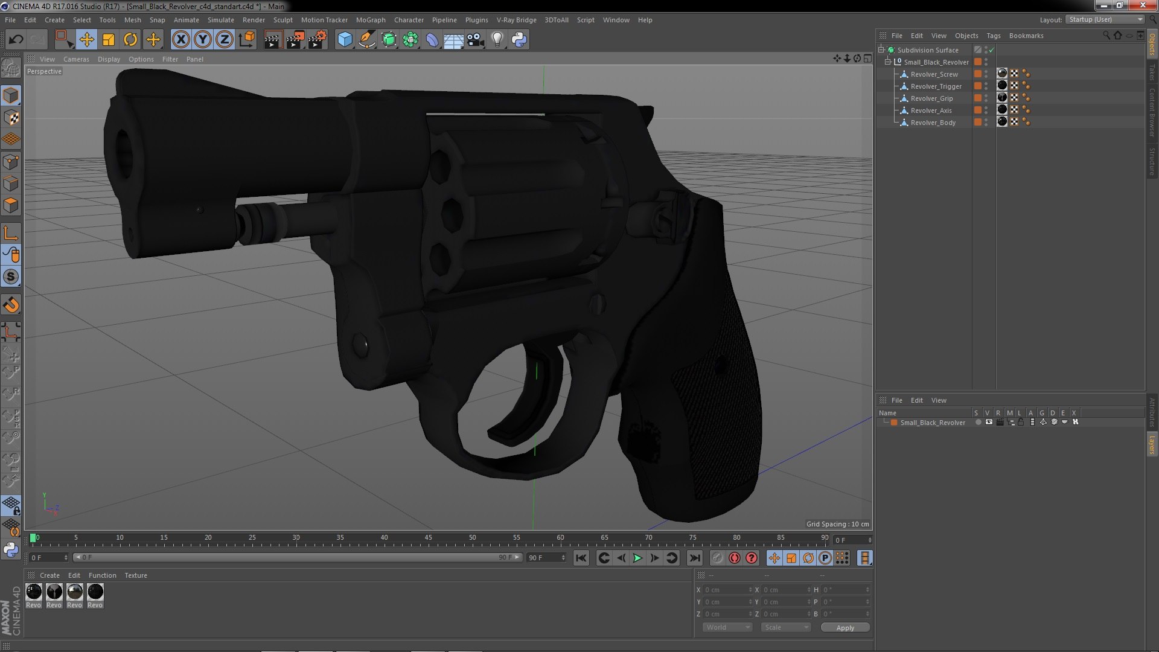This screenshot has height=652, width=1159.
Task: Toggle Revolver_Body visibility dots
Action: click(986, 122)
